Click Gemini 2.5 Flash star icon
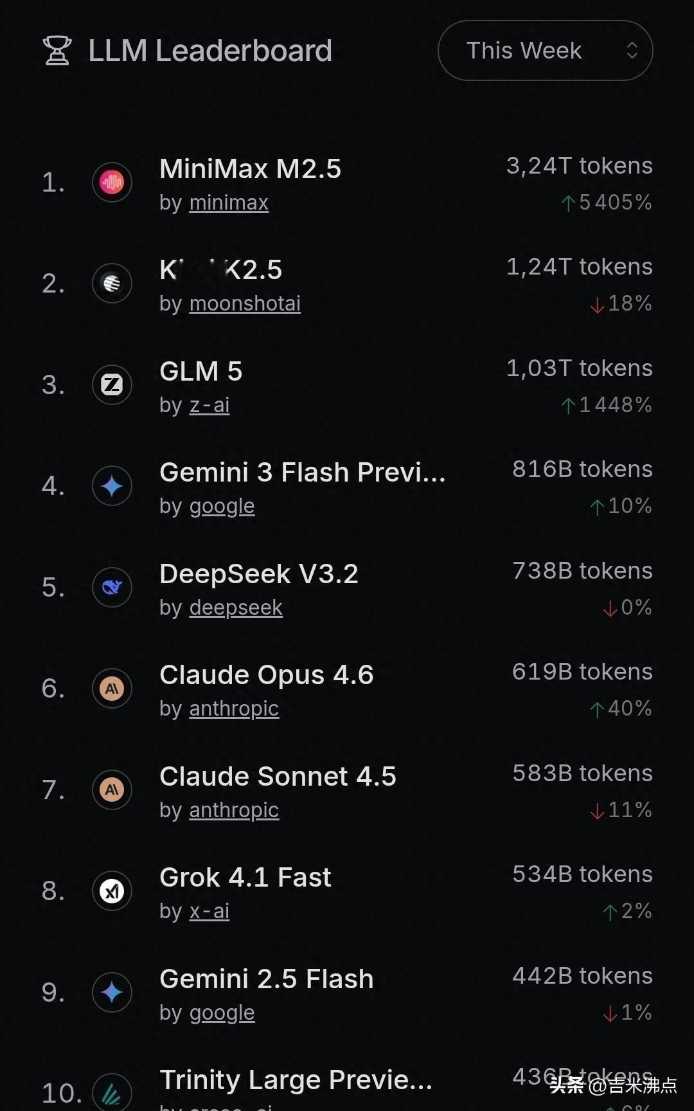The image size is (694, 1111). (112, 992)
